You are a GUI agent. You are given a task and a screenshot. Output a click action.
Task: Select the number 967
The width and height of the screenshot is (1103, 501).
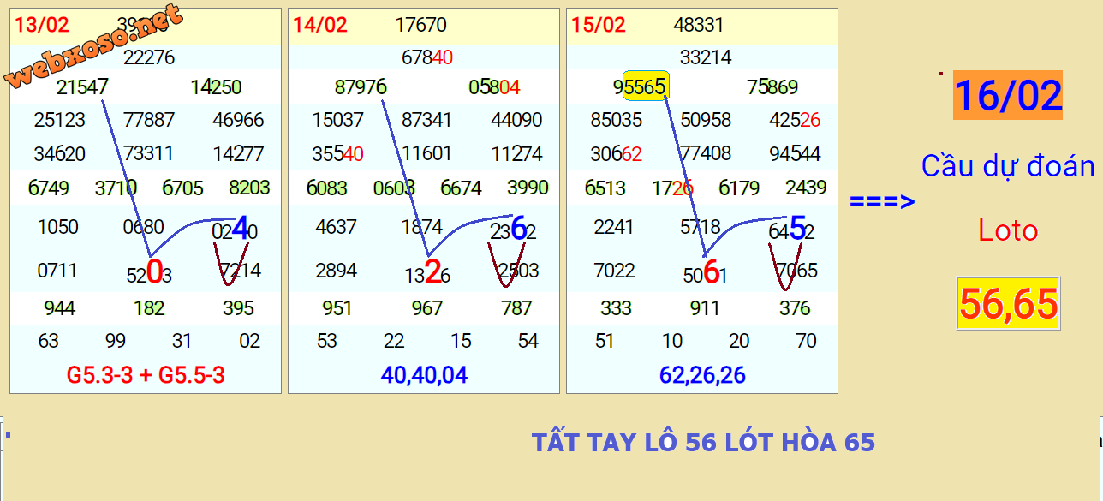coord(427,308)
